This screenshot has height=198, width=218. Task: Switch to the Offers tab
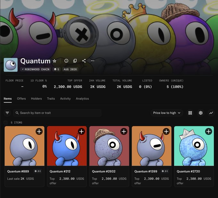point(21,98)
